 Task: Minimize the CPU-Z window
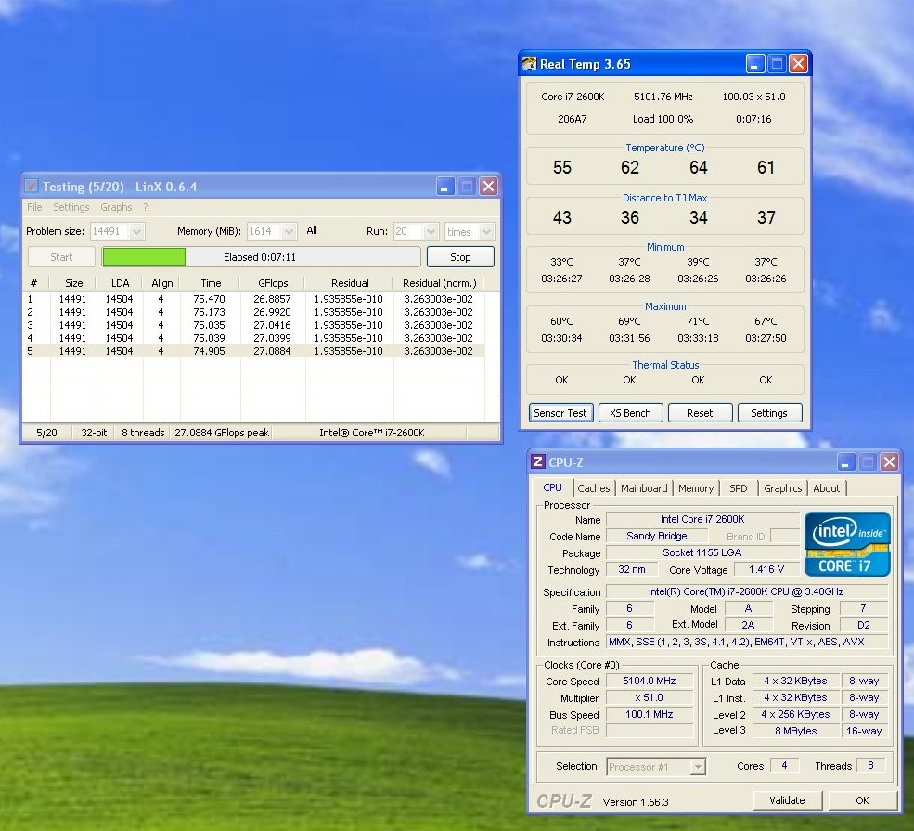[x=847, y=461]
